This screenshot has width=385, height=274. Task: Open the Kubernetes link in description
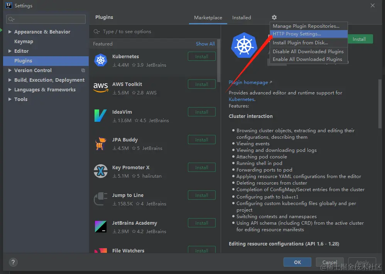pos(241,99)
